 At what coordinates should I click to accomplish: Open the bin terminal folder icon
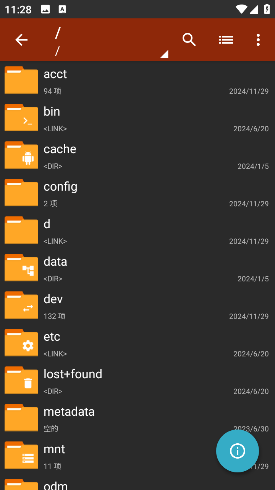pyautogui.click(x=21, y=118)
